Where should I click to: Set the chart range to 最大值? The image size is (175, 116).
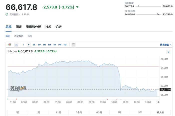tap(160, 113)
